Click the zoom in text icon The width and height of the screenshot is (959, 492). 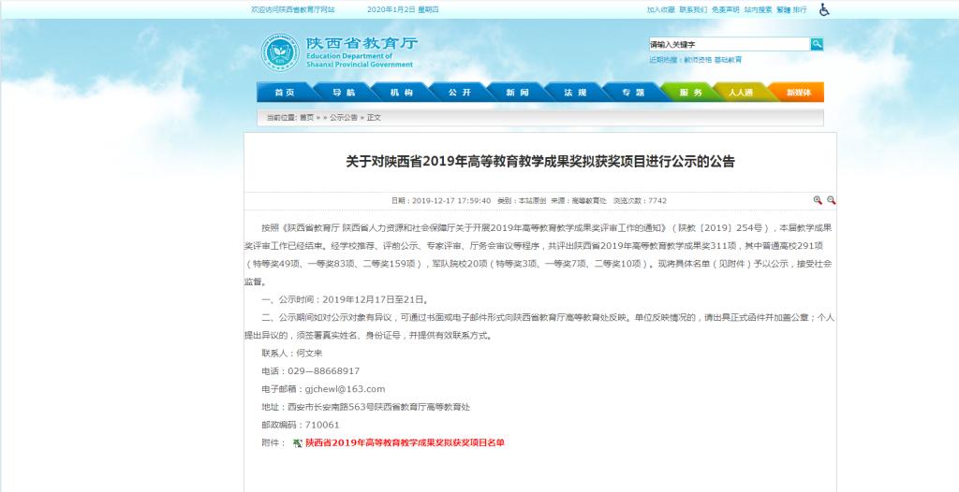[818, 200]
